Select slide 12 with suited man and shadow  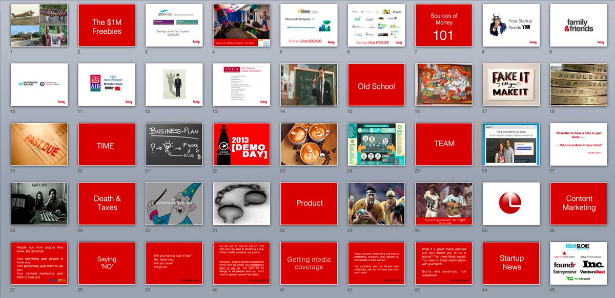[x=174, y=85]
